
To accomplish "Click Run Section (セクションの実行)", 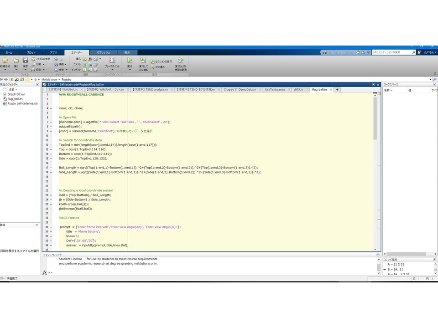I will pos(161,61).
